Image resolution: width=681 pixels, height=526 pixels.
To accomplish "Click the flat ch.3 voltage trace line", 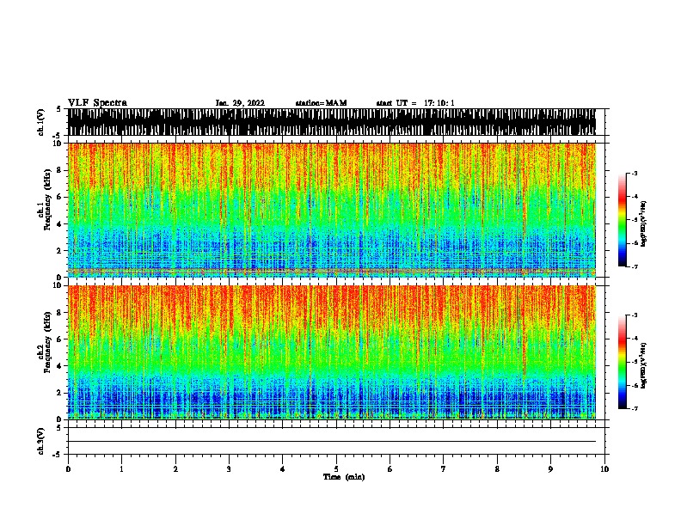I will [x=332, y=442].
